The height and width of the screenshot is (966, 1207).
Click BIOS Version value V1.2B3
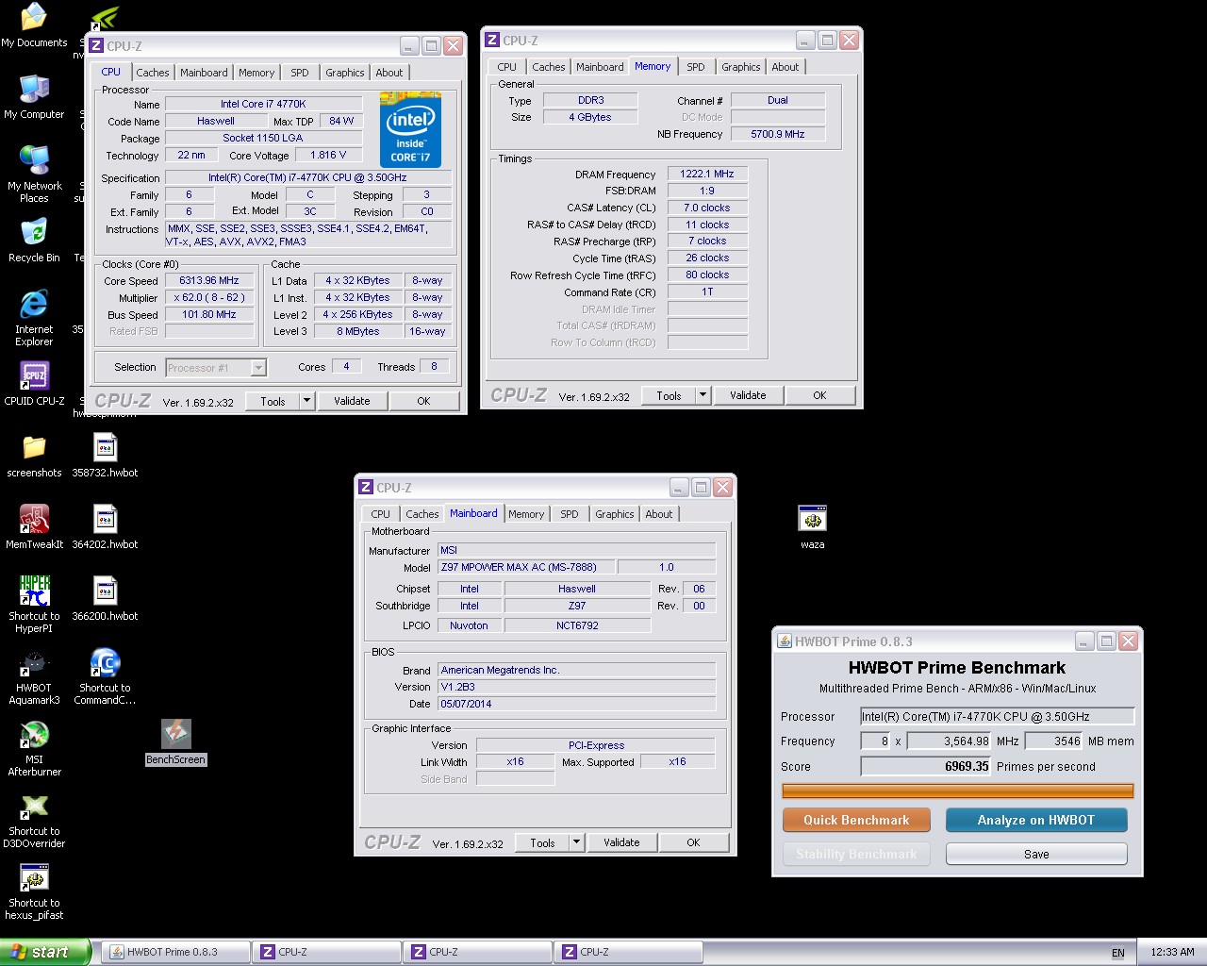coord(577,687)
